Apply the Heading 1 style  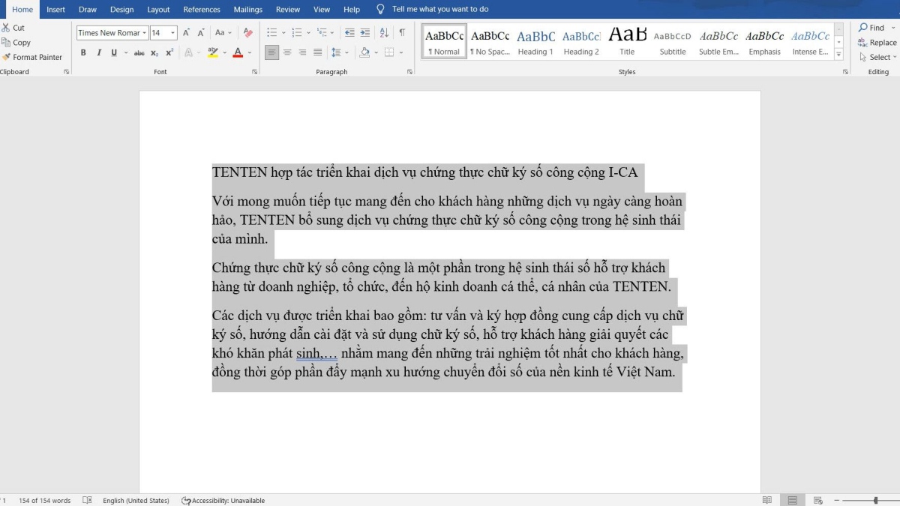[x=535, y=42]
